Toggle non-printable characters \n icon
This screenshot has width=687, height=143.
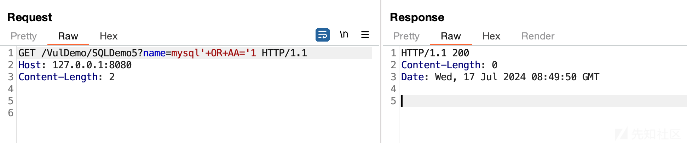344,35
